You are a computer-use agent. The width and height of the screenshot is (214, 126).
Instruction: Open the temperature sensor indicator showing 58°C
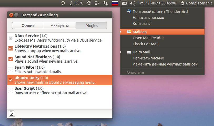pos(76,3)
